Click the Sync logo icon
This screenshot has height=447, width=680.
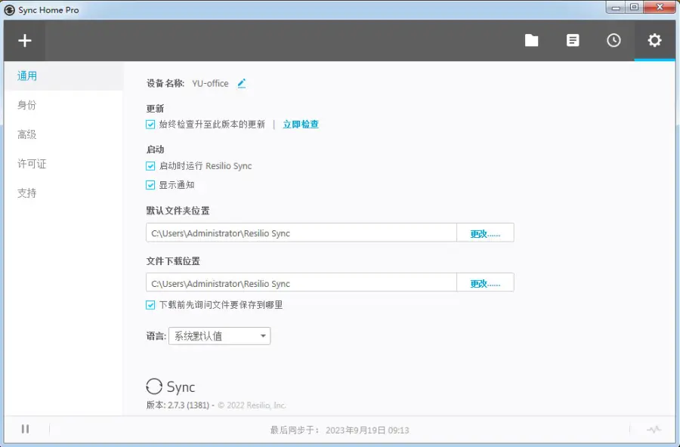tap(154, 387)
